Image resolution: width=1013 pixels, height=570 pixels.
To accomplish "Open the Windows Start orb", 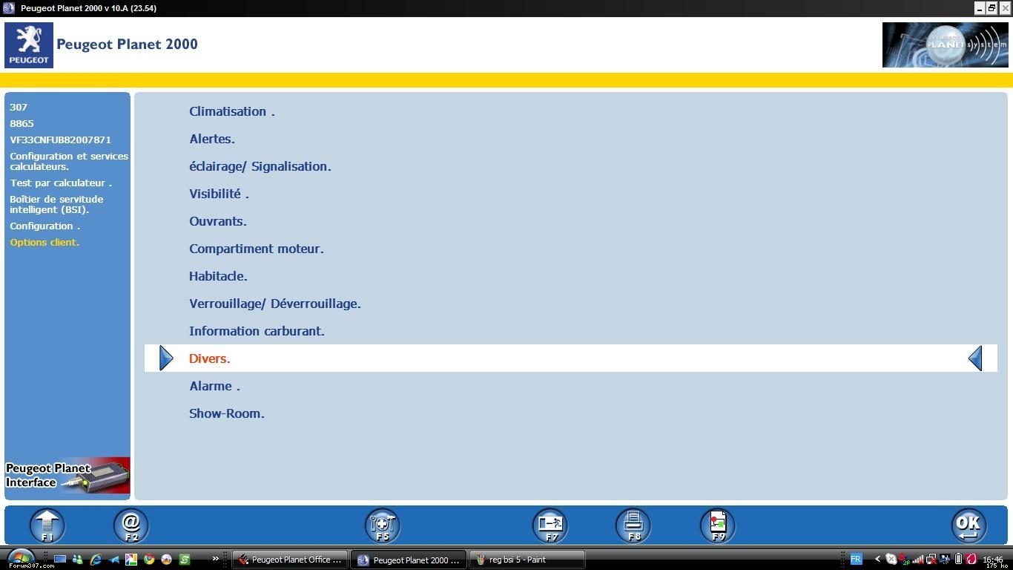I will click(x=20, y=557).
